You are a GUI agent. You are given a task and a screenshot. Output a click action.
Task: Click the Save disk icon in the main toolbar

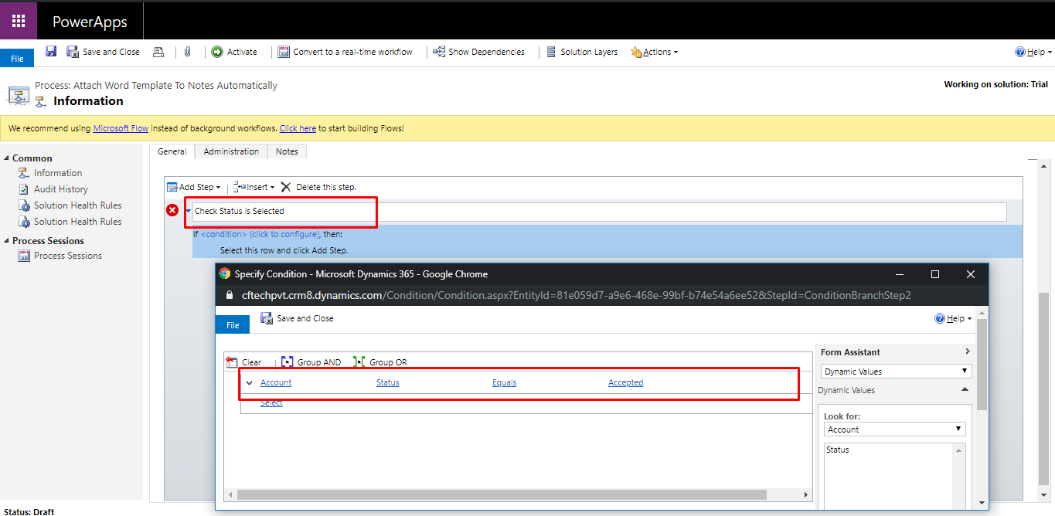click(51, 52)
